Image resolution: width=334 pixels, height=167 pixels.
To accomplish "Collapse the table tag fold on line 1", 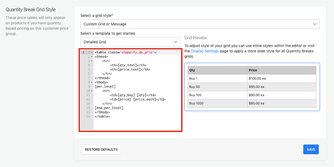I will pos(92,52).
